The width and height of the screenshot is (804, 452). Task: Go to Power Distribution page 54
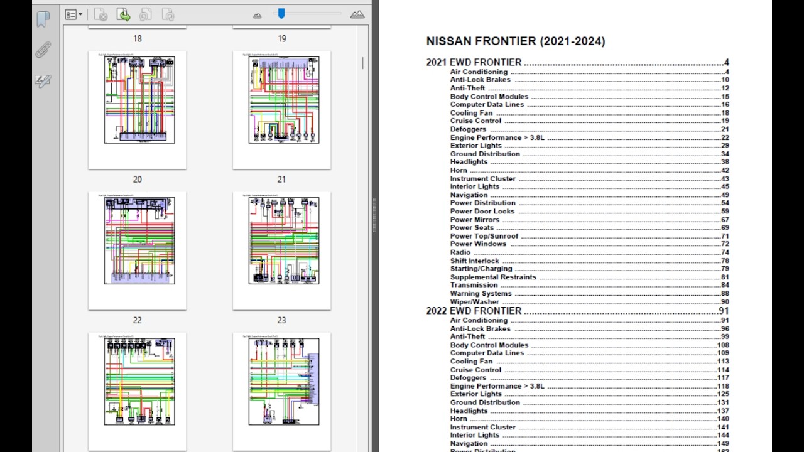(589, 203)
